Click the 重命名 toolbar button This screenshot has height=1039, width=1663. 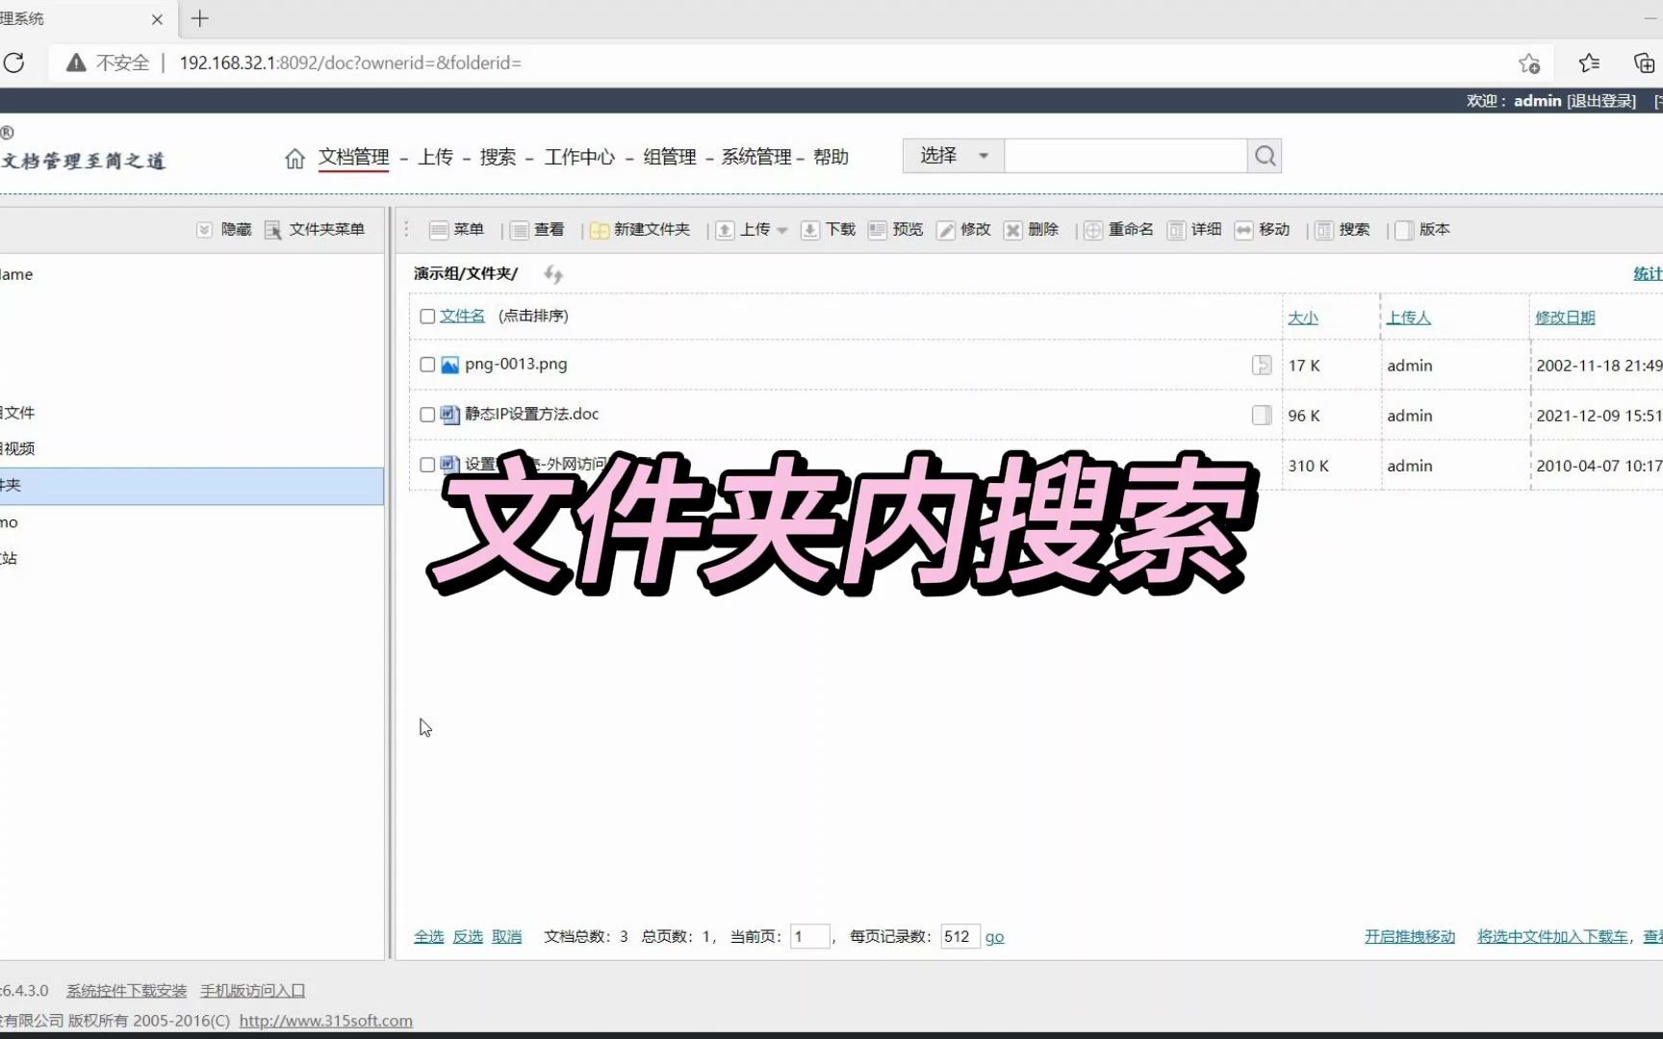(1118, 230)
